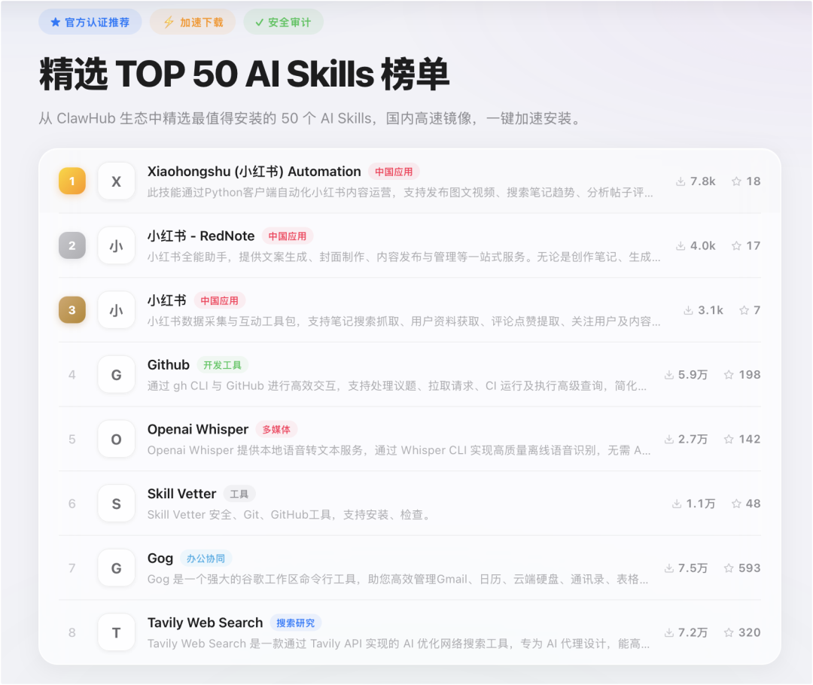Select the 官方认证推荐 badge
Image resolution: width=813 pixels, height=685 pixels.
point(90,21)
